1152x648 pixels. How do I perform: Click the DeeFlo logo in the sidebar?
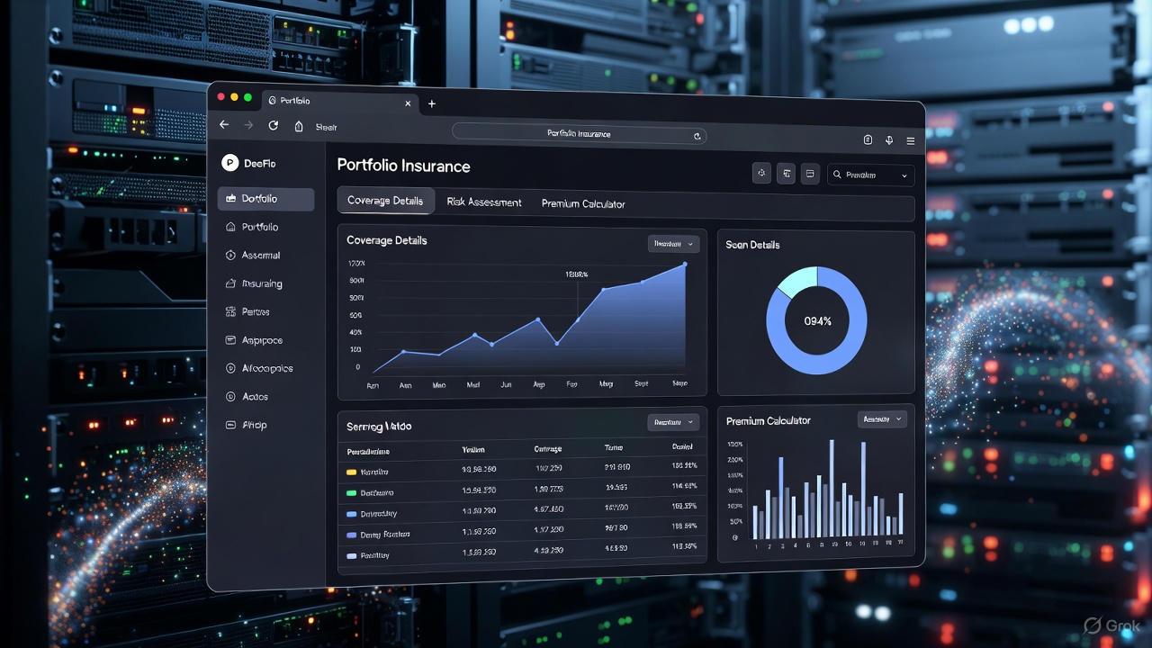click(x=229, y=163)
